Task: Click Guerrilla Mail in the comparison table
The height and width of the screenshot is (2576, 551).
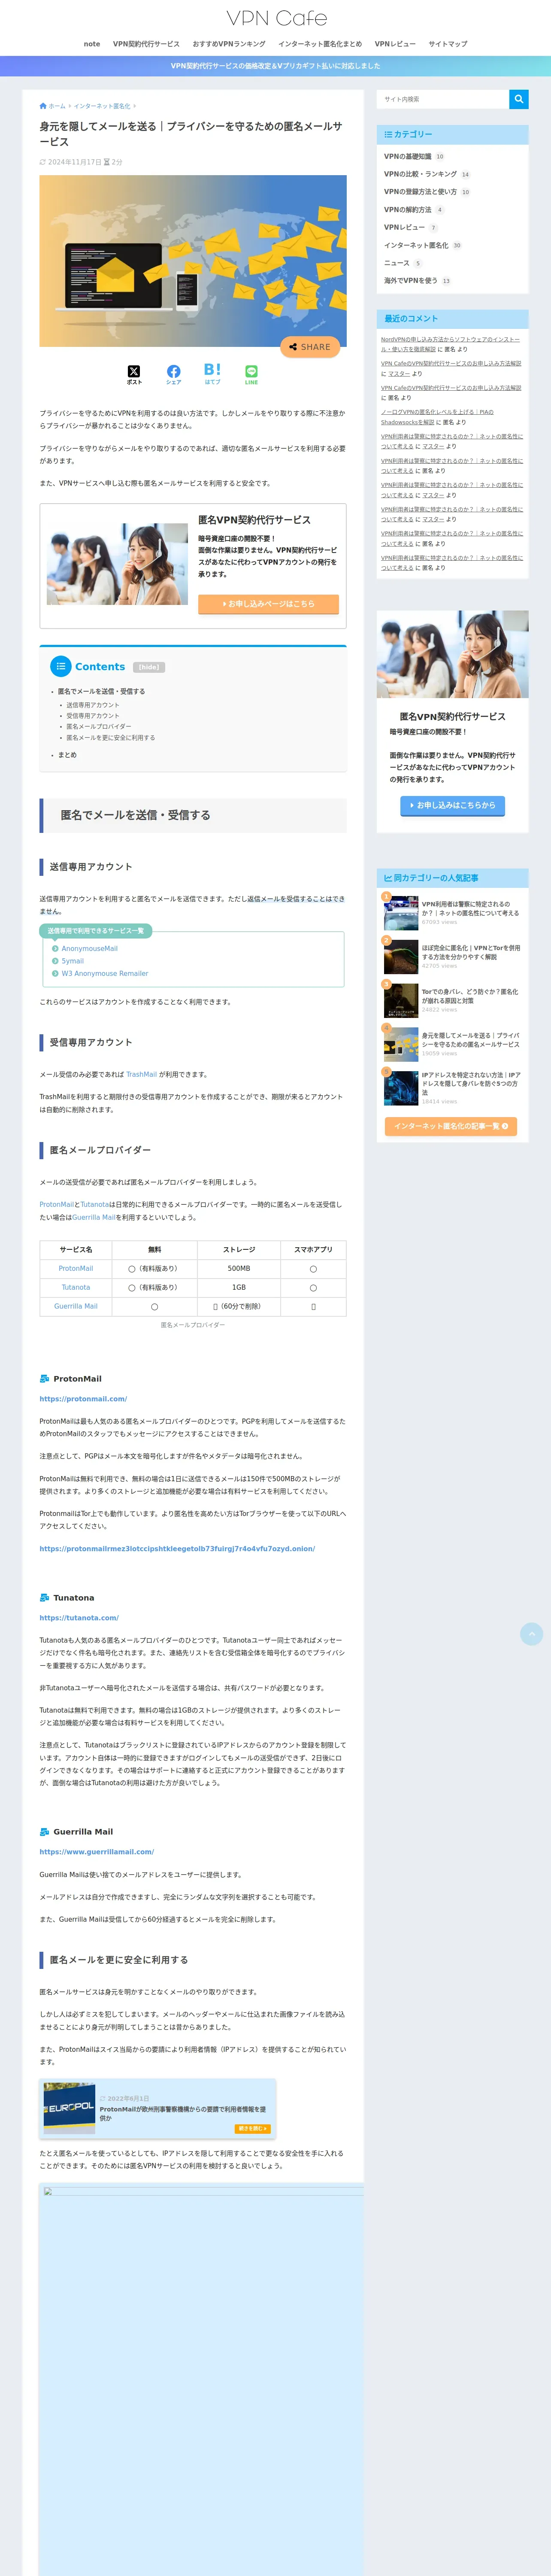Action: pyautogui.click(x=76, y=1307)
